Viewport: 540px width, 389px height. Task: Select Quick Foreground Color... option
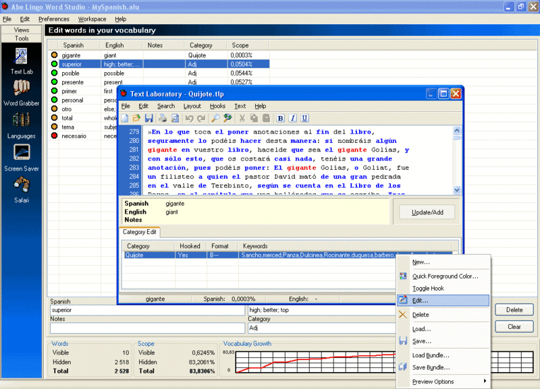pos(443,276)
